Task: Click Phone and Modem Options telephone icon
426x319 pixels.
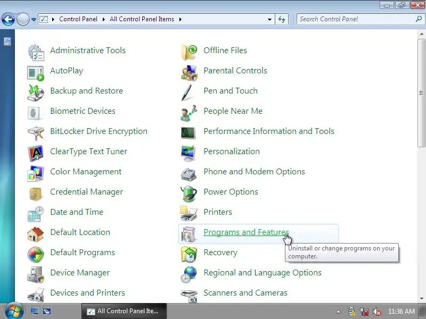Action: pos(189,174)
